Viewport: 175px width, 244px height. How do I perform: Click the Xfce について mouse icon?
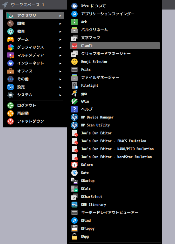pos(74,6)
